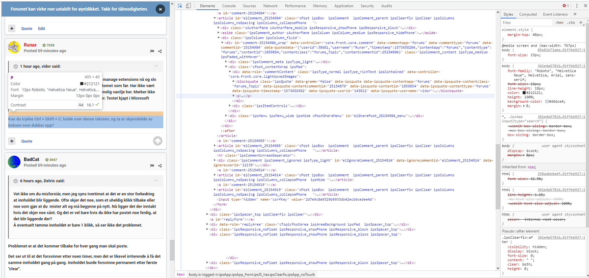Viewport: 589px width, 278px height.
Task: Collapse the ipsColumn_fluid div node
Action: (x=218, y=37)
